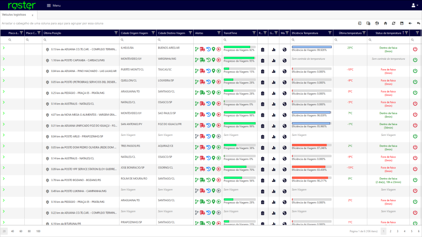Open filter for Cidade Origem Viagem column
Image resolution: width=422 pixels, height=237 pixels.
click(x=153, y=33)
